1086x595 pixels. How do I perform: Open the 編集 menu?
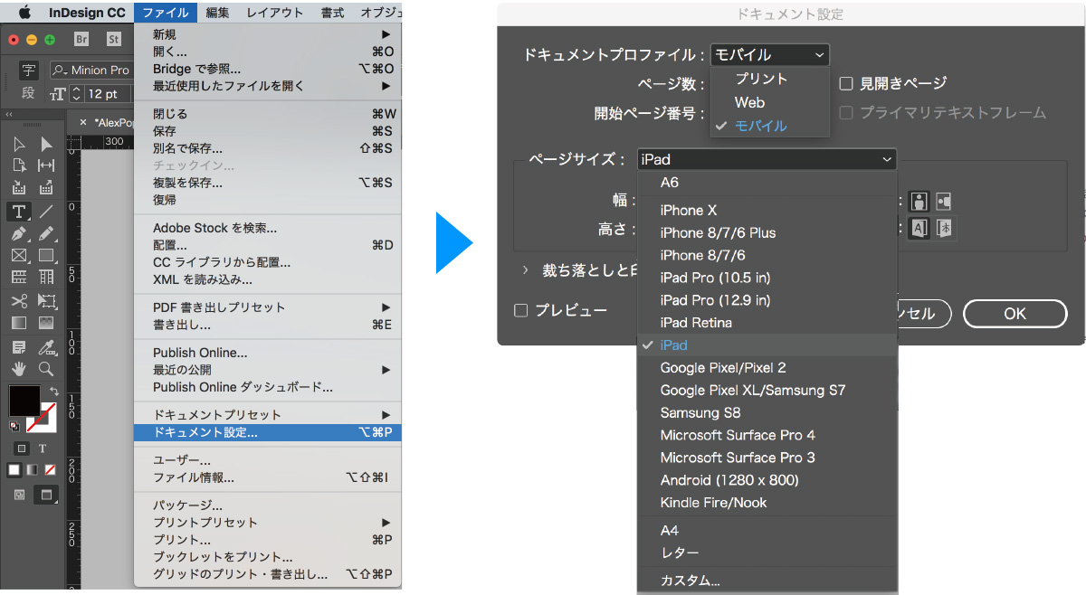point(217,13)
